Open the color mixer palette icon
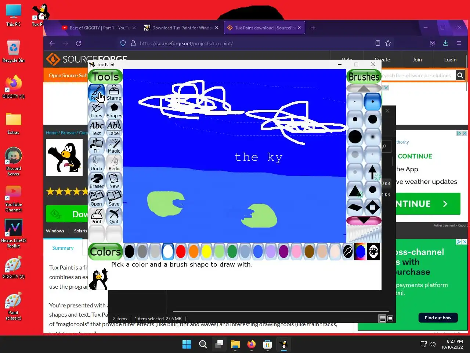This screenshot has width=470, height=353. pos(373,252)
